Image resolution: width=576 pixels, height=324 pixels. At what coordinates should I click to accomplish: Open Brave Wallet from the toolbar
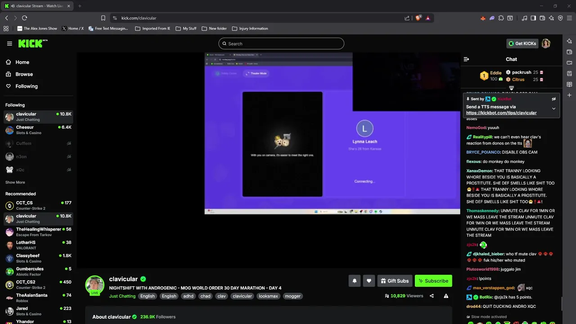(542, 18)
